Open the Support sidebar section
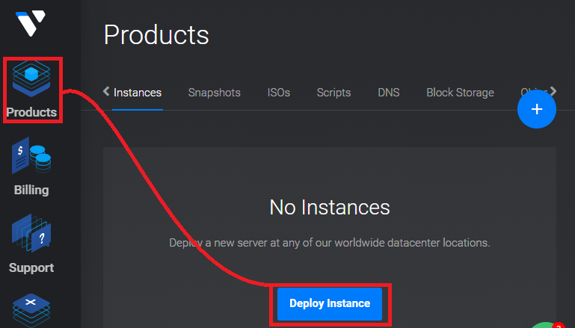The image size is (575, 328). [x=31, y=244]
